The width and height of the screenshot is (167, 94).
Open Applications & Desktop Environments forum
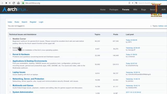pos(30,61)
